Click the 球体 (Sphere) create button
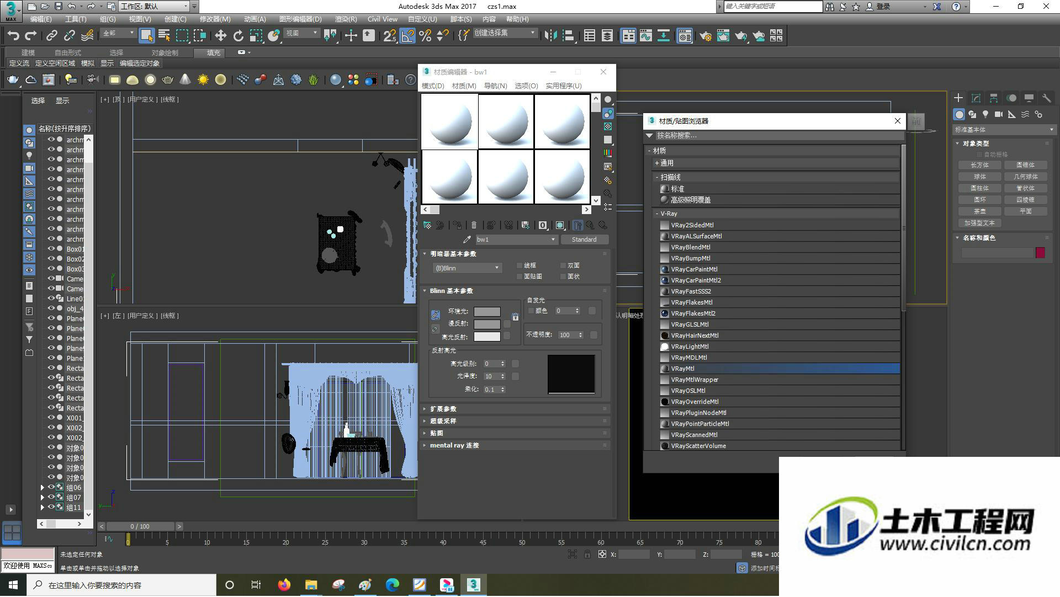Viewport: 1060px width, 597px height. 979,177
